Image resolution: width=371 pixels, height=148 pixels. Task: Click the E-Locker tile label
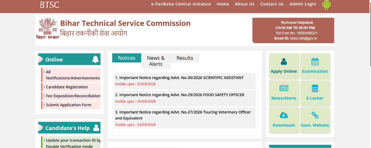(315, 98)
